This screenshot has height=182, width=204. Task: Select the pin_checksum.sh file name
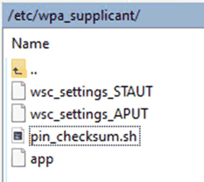pyautogui.click(x=85, y=136)
